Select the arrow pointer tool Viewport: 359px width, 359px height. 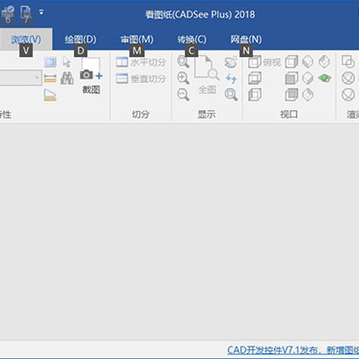pyautogui.click(x=67, y=62)
